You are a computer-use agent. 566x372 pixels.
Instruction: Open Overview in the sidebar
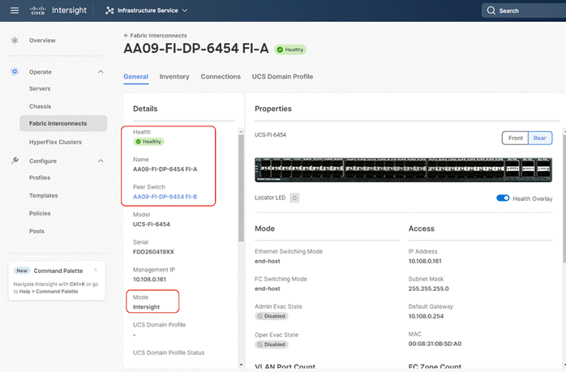click(x=42, y=41)
